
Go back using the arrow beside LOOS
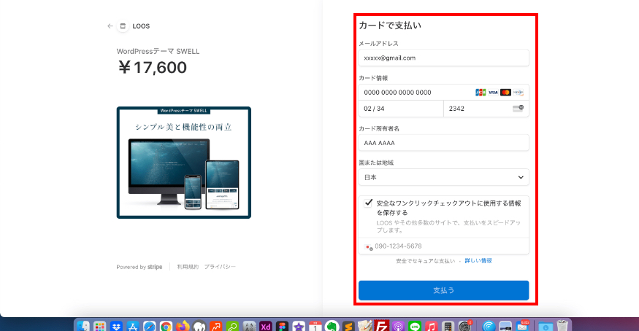click(110, 26)
